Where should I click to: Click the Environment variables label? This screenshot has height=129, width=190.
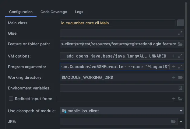(x=29, y=88)
